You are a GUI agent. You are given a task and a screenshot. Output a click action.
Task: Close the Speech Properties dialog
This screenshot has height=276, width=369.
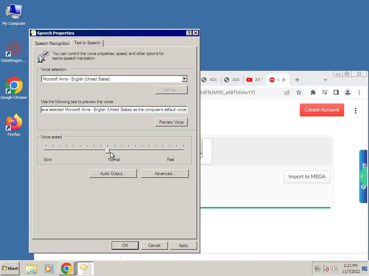pos(196,33)
